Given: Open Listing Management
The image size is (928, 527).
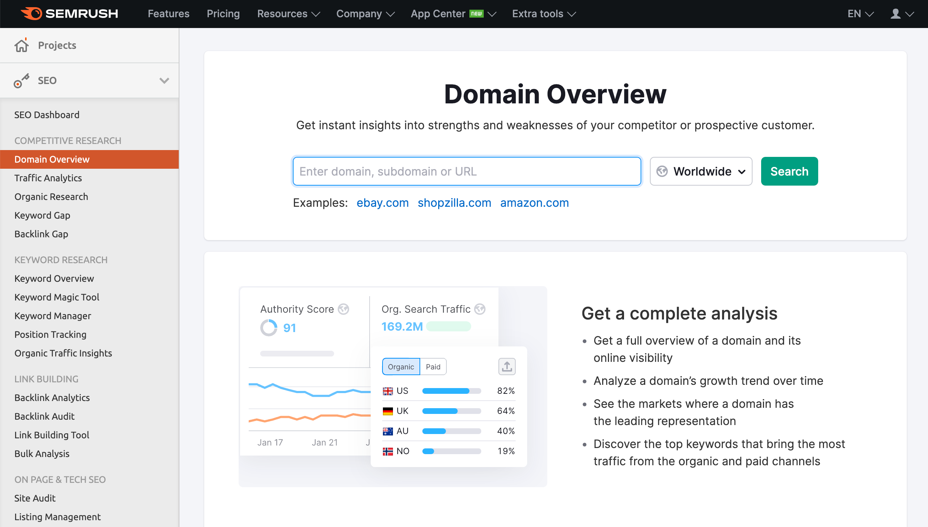Looking at the screenshot, I should click(x=57, y=517).
